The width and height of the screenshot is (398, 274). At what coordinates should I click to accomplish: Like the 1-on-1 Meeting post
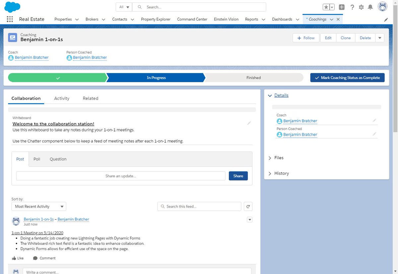18,258
